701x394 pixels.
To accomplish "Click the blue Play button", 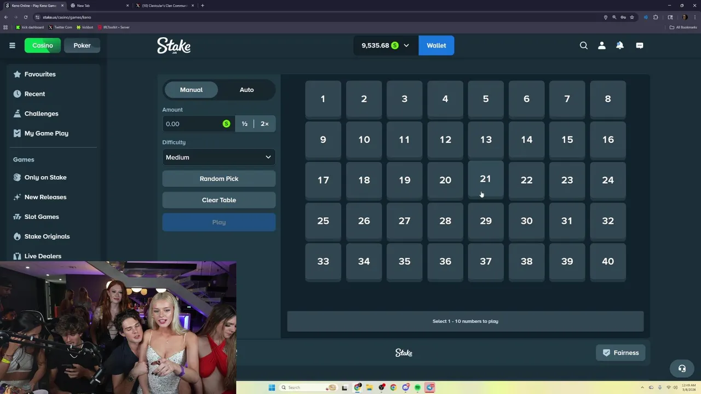I will 219,222.
